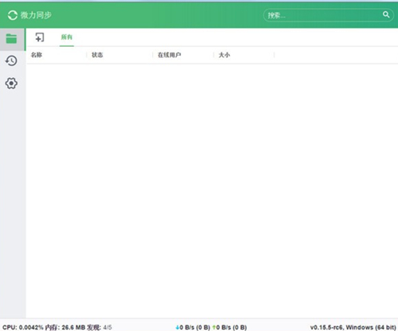398x331 pixels.
Task: Open settings via the gear icon
Action: pos(11,84)
